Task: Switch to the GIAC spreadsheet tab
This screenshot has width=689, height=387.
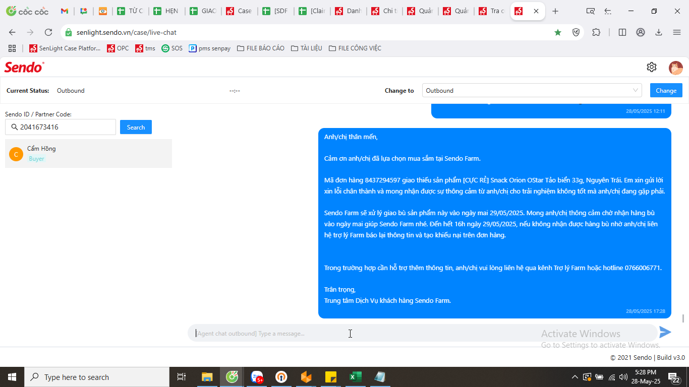Action: click(x=202, y=11)
